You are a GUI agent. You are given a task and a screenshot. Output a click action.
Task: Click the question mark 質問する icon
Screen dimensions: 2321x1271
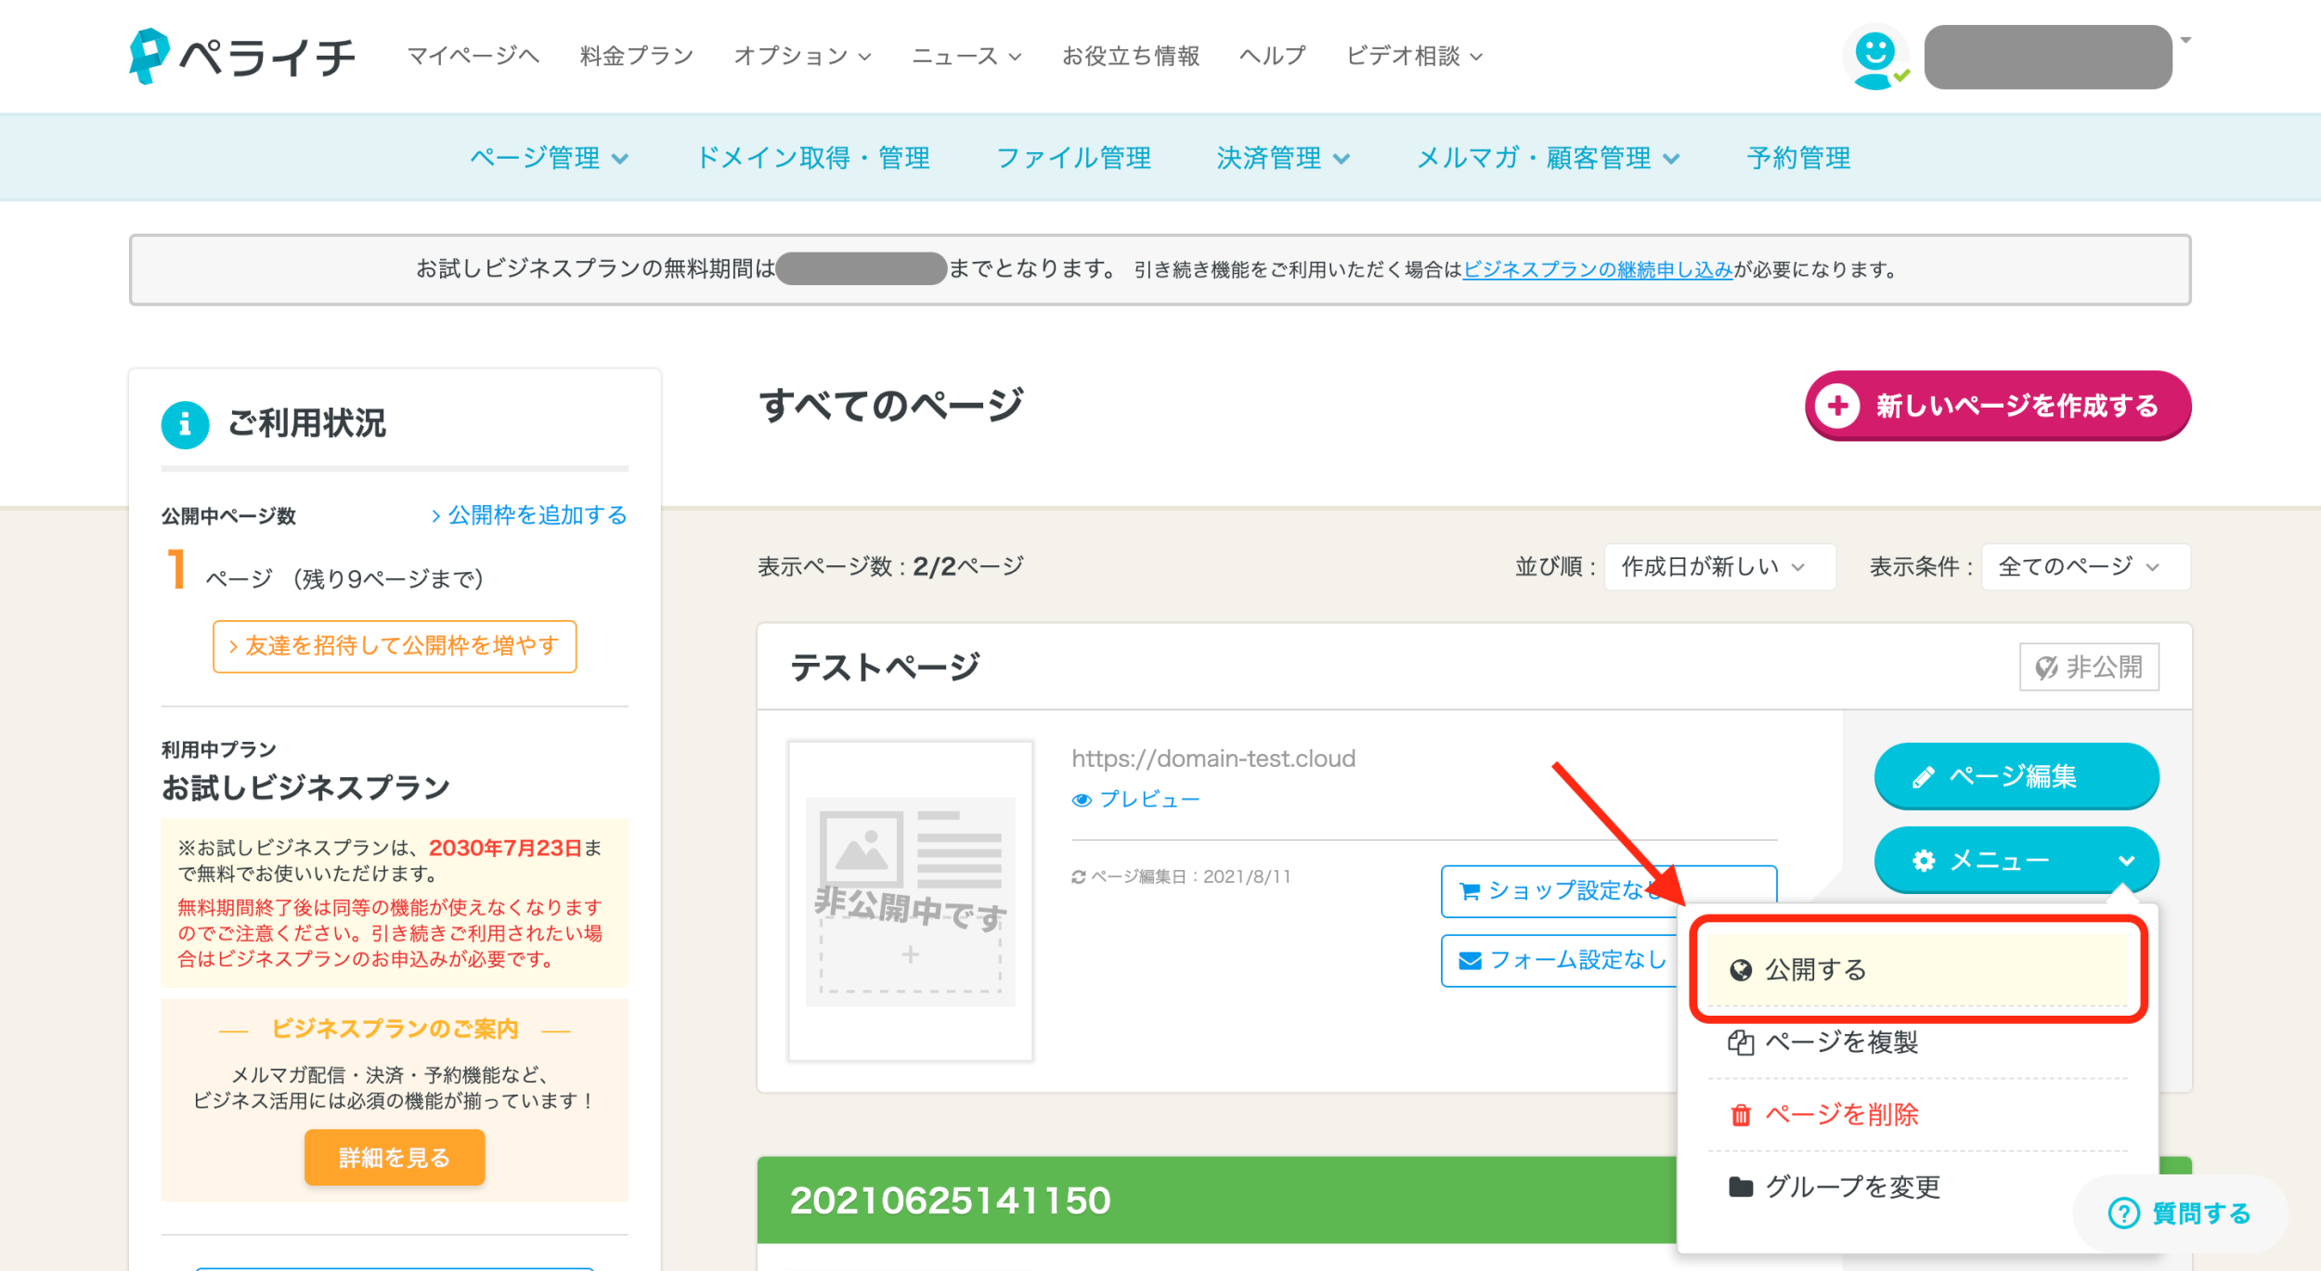[x=2124, y=1213]
